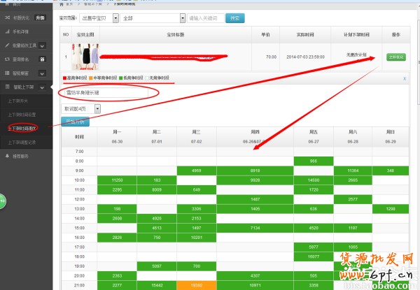Open 上下架时间设置 in the sidebar

point(24,114)
